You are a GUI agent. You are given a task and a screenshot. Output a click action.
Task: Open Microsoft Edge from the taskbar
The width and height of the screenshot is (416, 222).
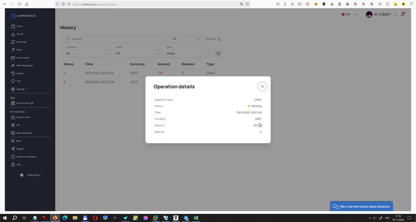tap(65, 218)
